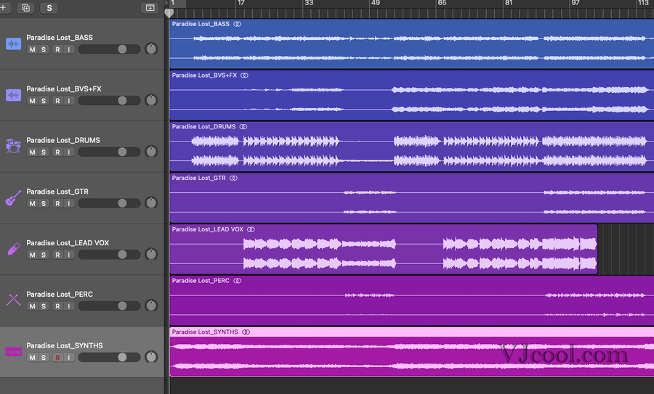Click the LEAD VOX microphone icon
The width and height of the screenshot is (654, 394).
coord(13,249)
